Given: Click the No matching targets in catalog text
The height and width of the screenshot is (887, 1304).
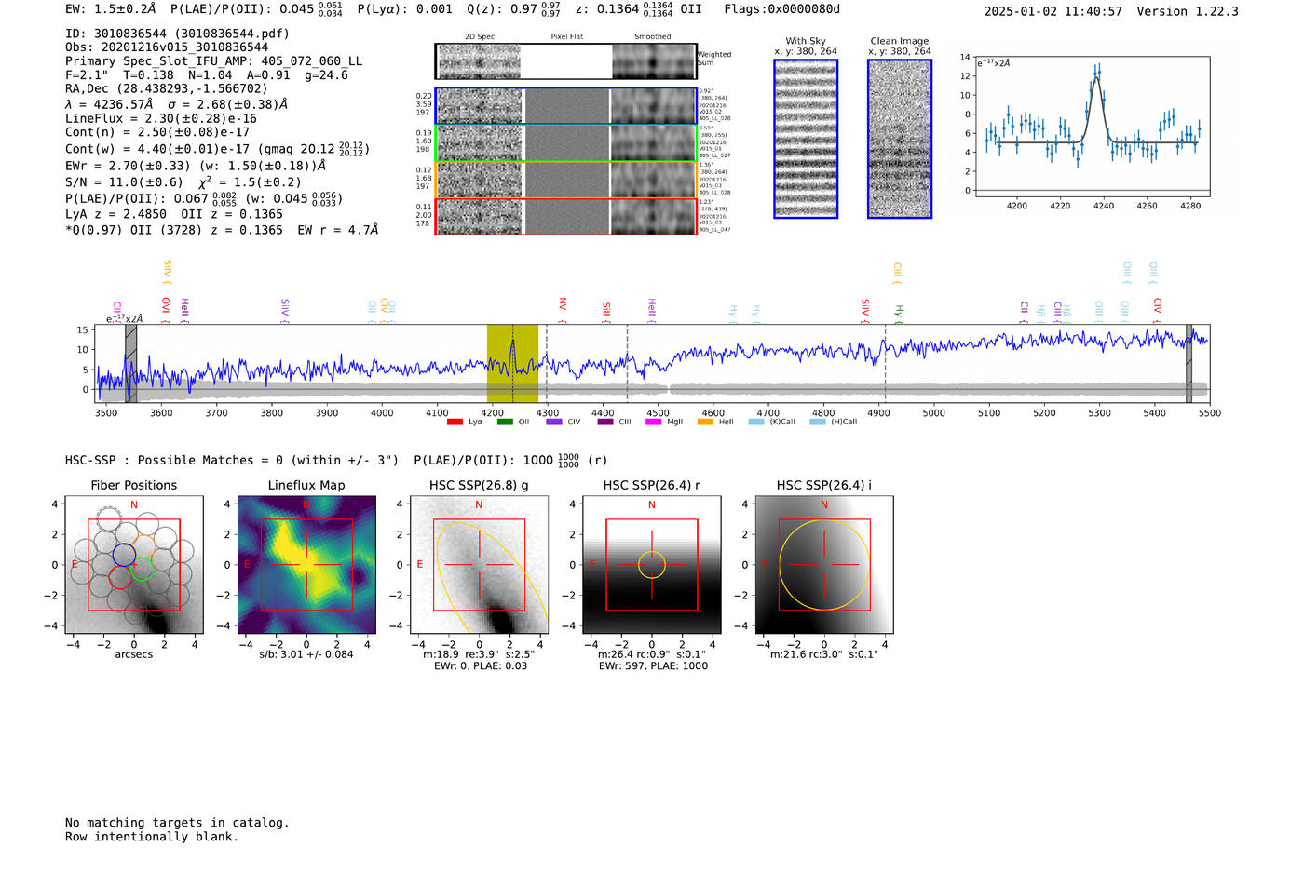Looking at the screenshot, I should coord(177,823).
